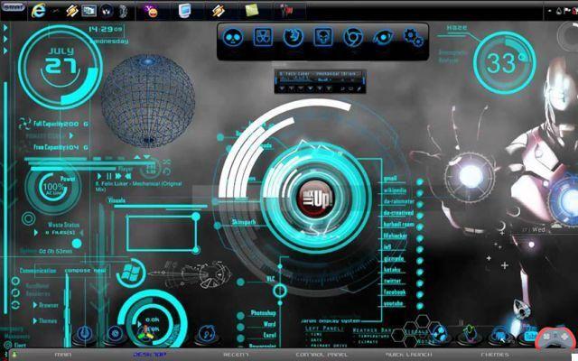Screen dimensions: 578x361
Task: Click the dot beside Photoshop
Action: click(x=240, y=316)
